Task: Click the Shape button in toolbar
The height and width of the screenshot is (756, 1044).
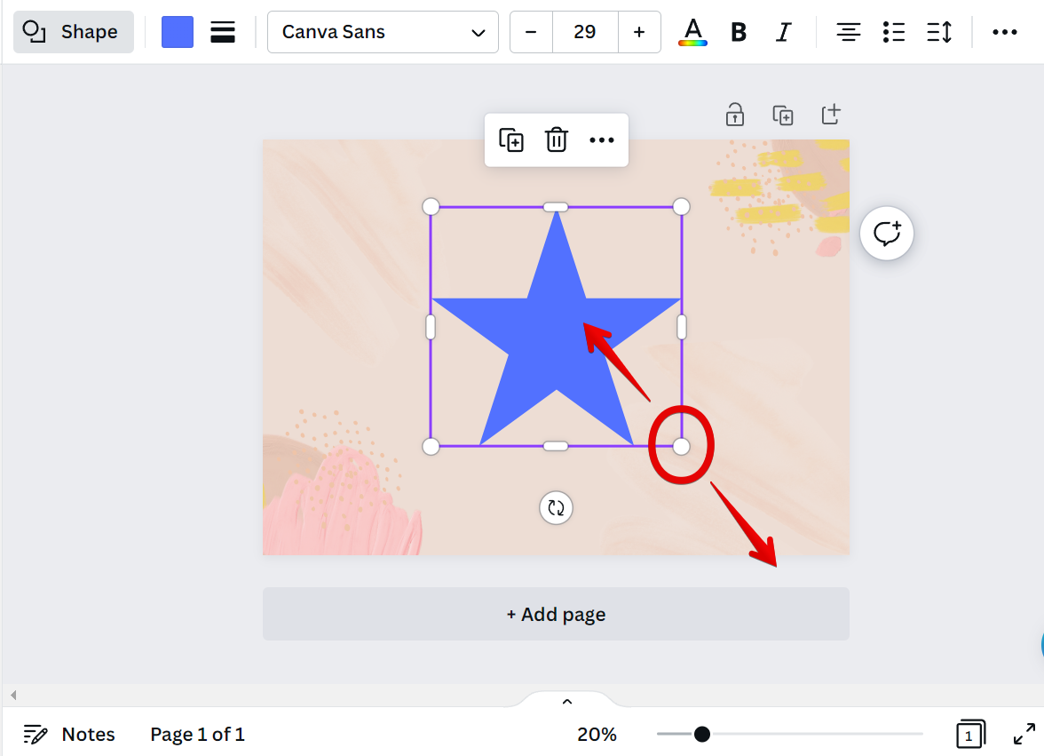Action: tap(74, 32)
